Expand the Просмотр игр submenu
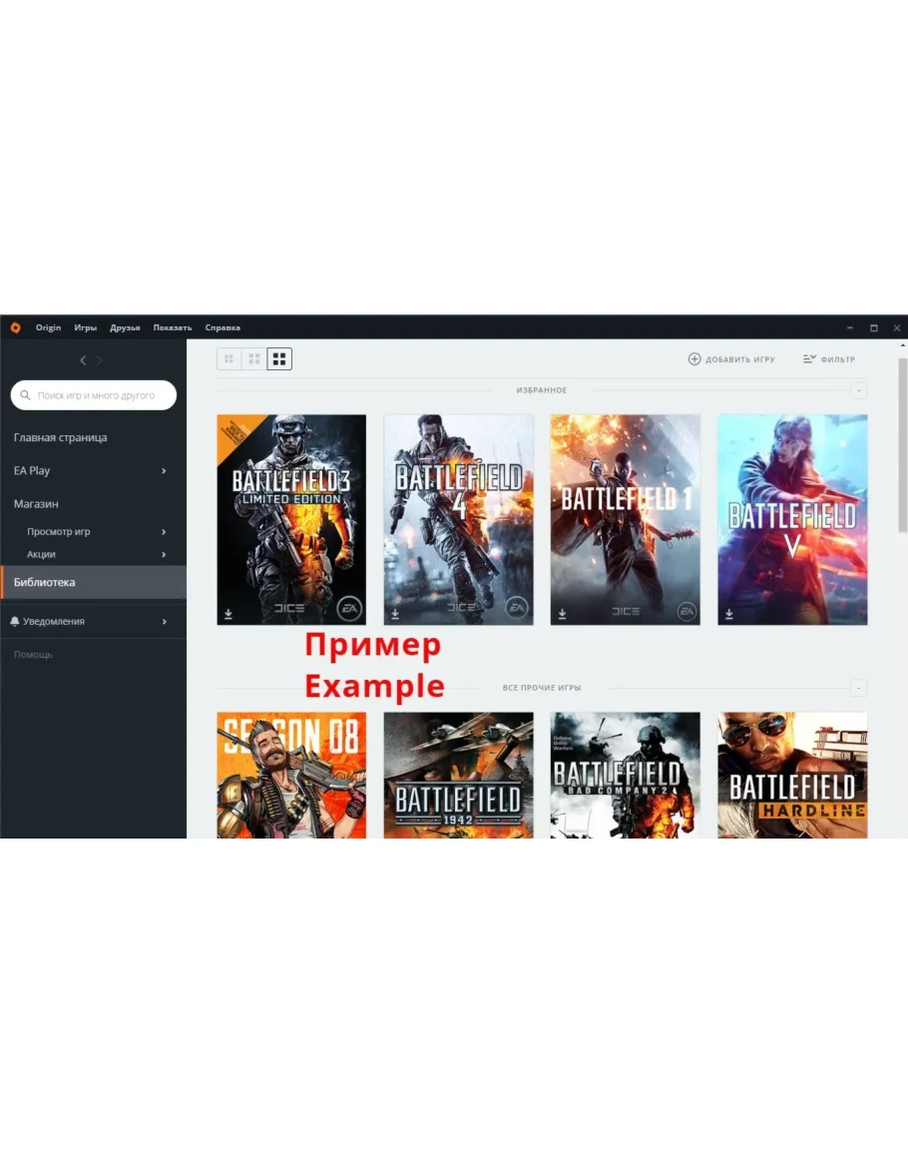Screen dimensions: 908x1153 point(164,532)
